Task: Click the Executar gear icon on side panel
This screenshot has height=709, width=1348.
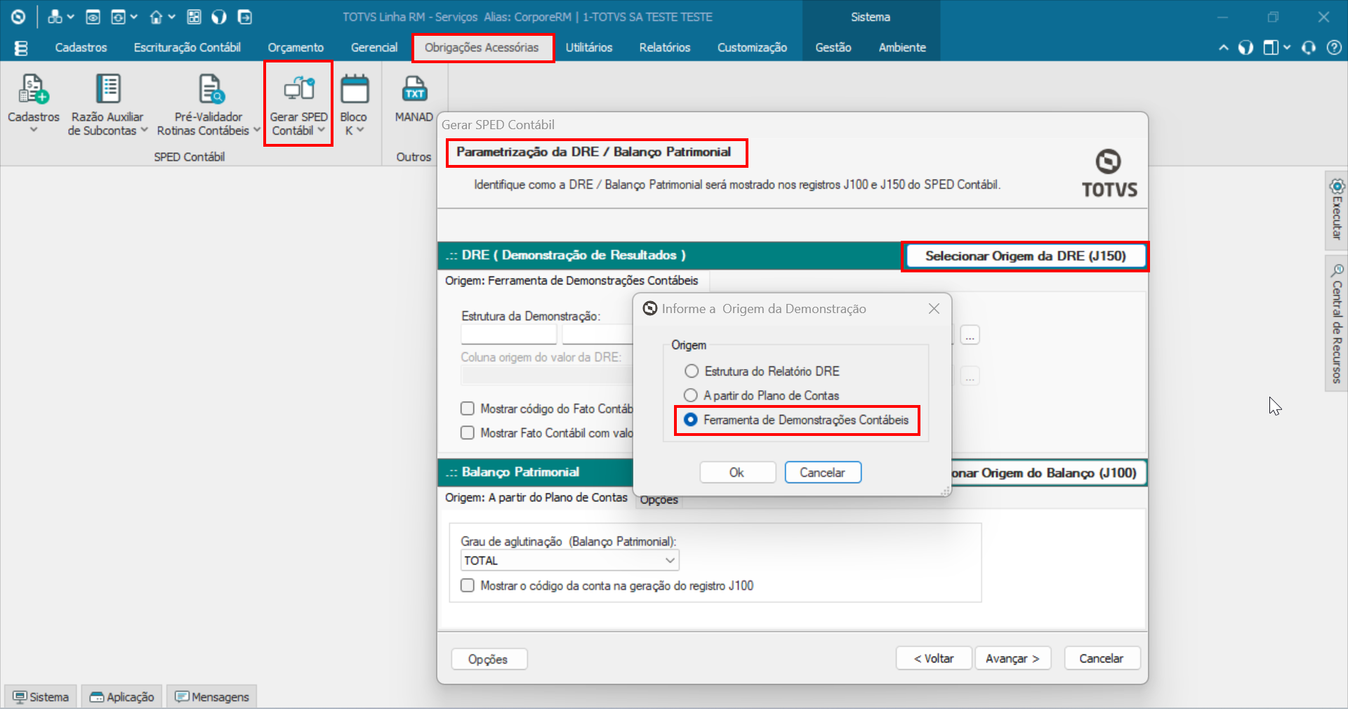Action: click(x=1337, y=186)
